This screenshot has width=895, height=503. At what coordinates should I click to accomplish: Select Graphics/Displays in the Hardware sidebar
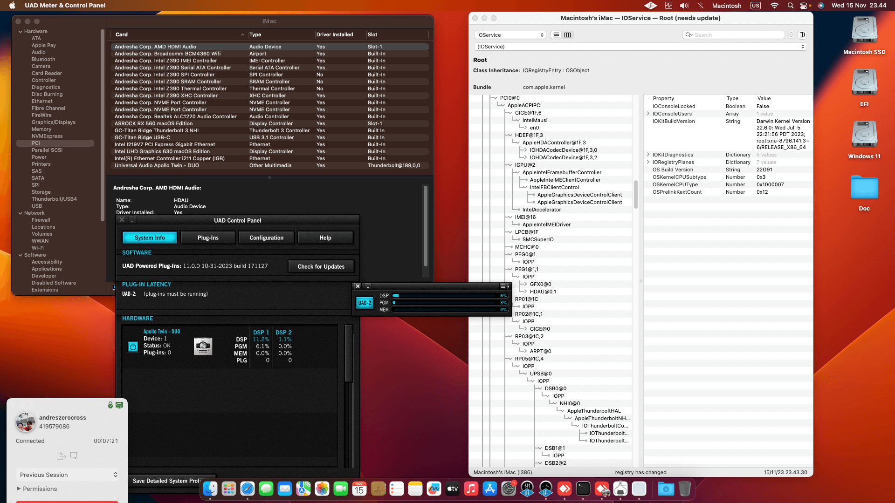[x=53, y=122]
